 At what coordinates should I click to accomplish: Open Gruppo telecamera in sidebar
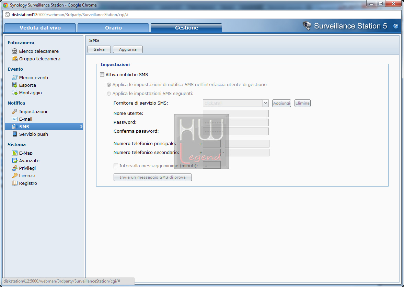click(x=40, y=59)
